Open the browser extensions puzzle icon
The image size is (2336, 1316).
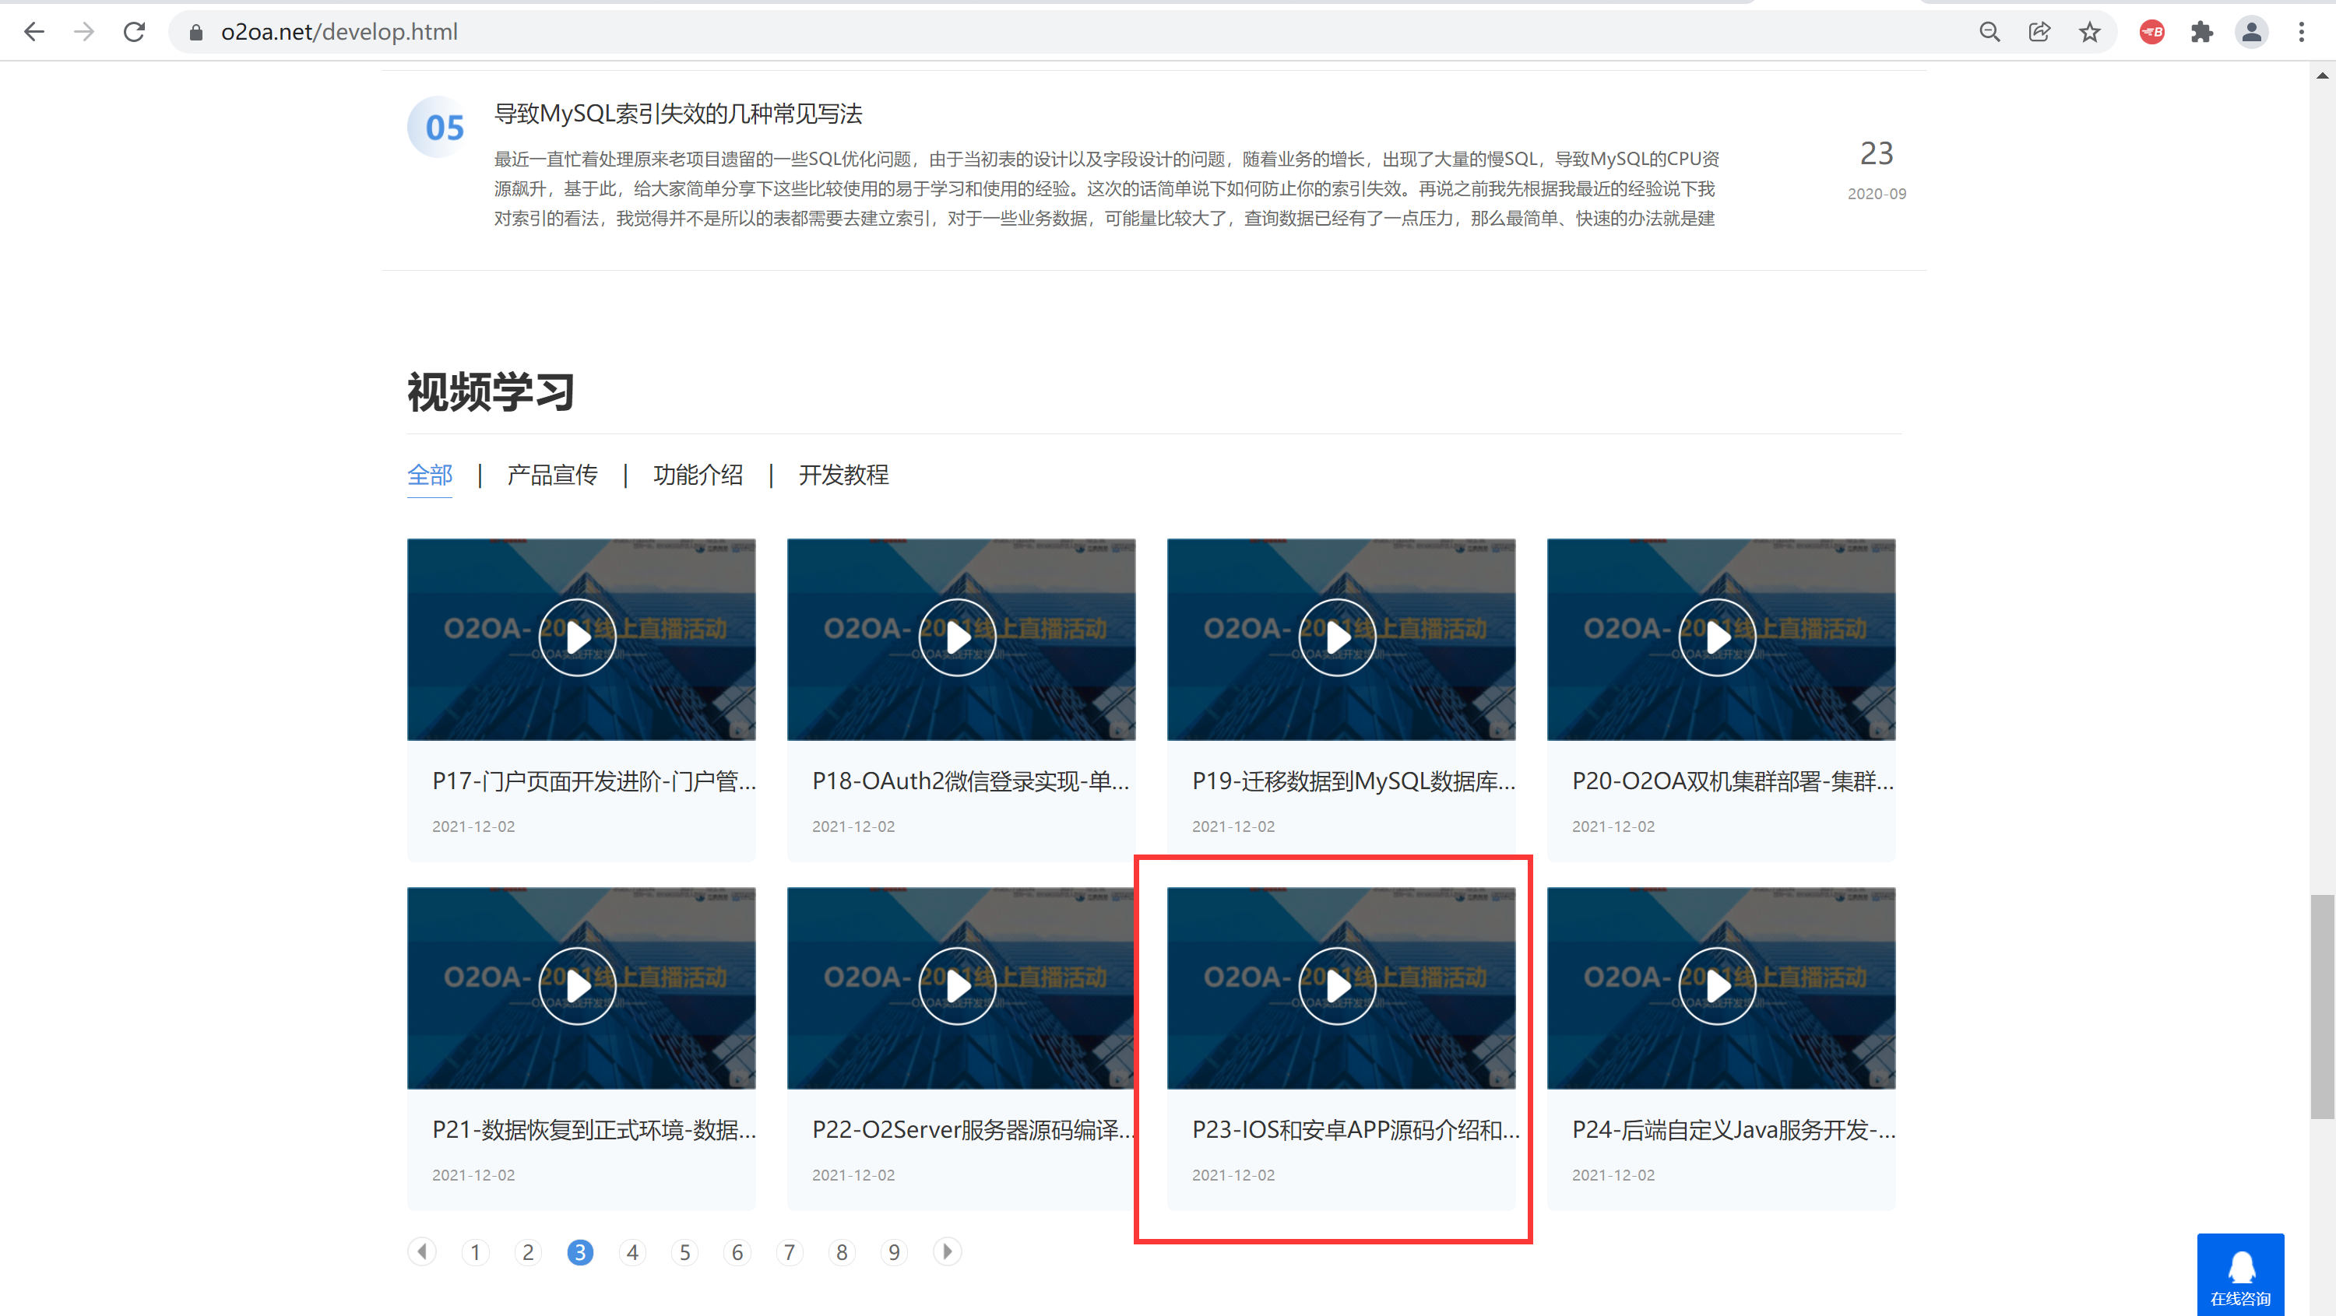[x=2202, y=32]
